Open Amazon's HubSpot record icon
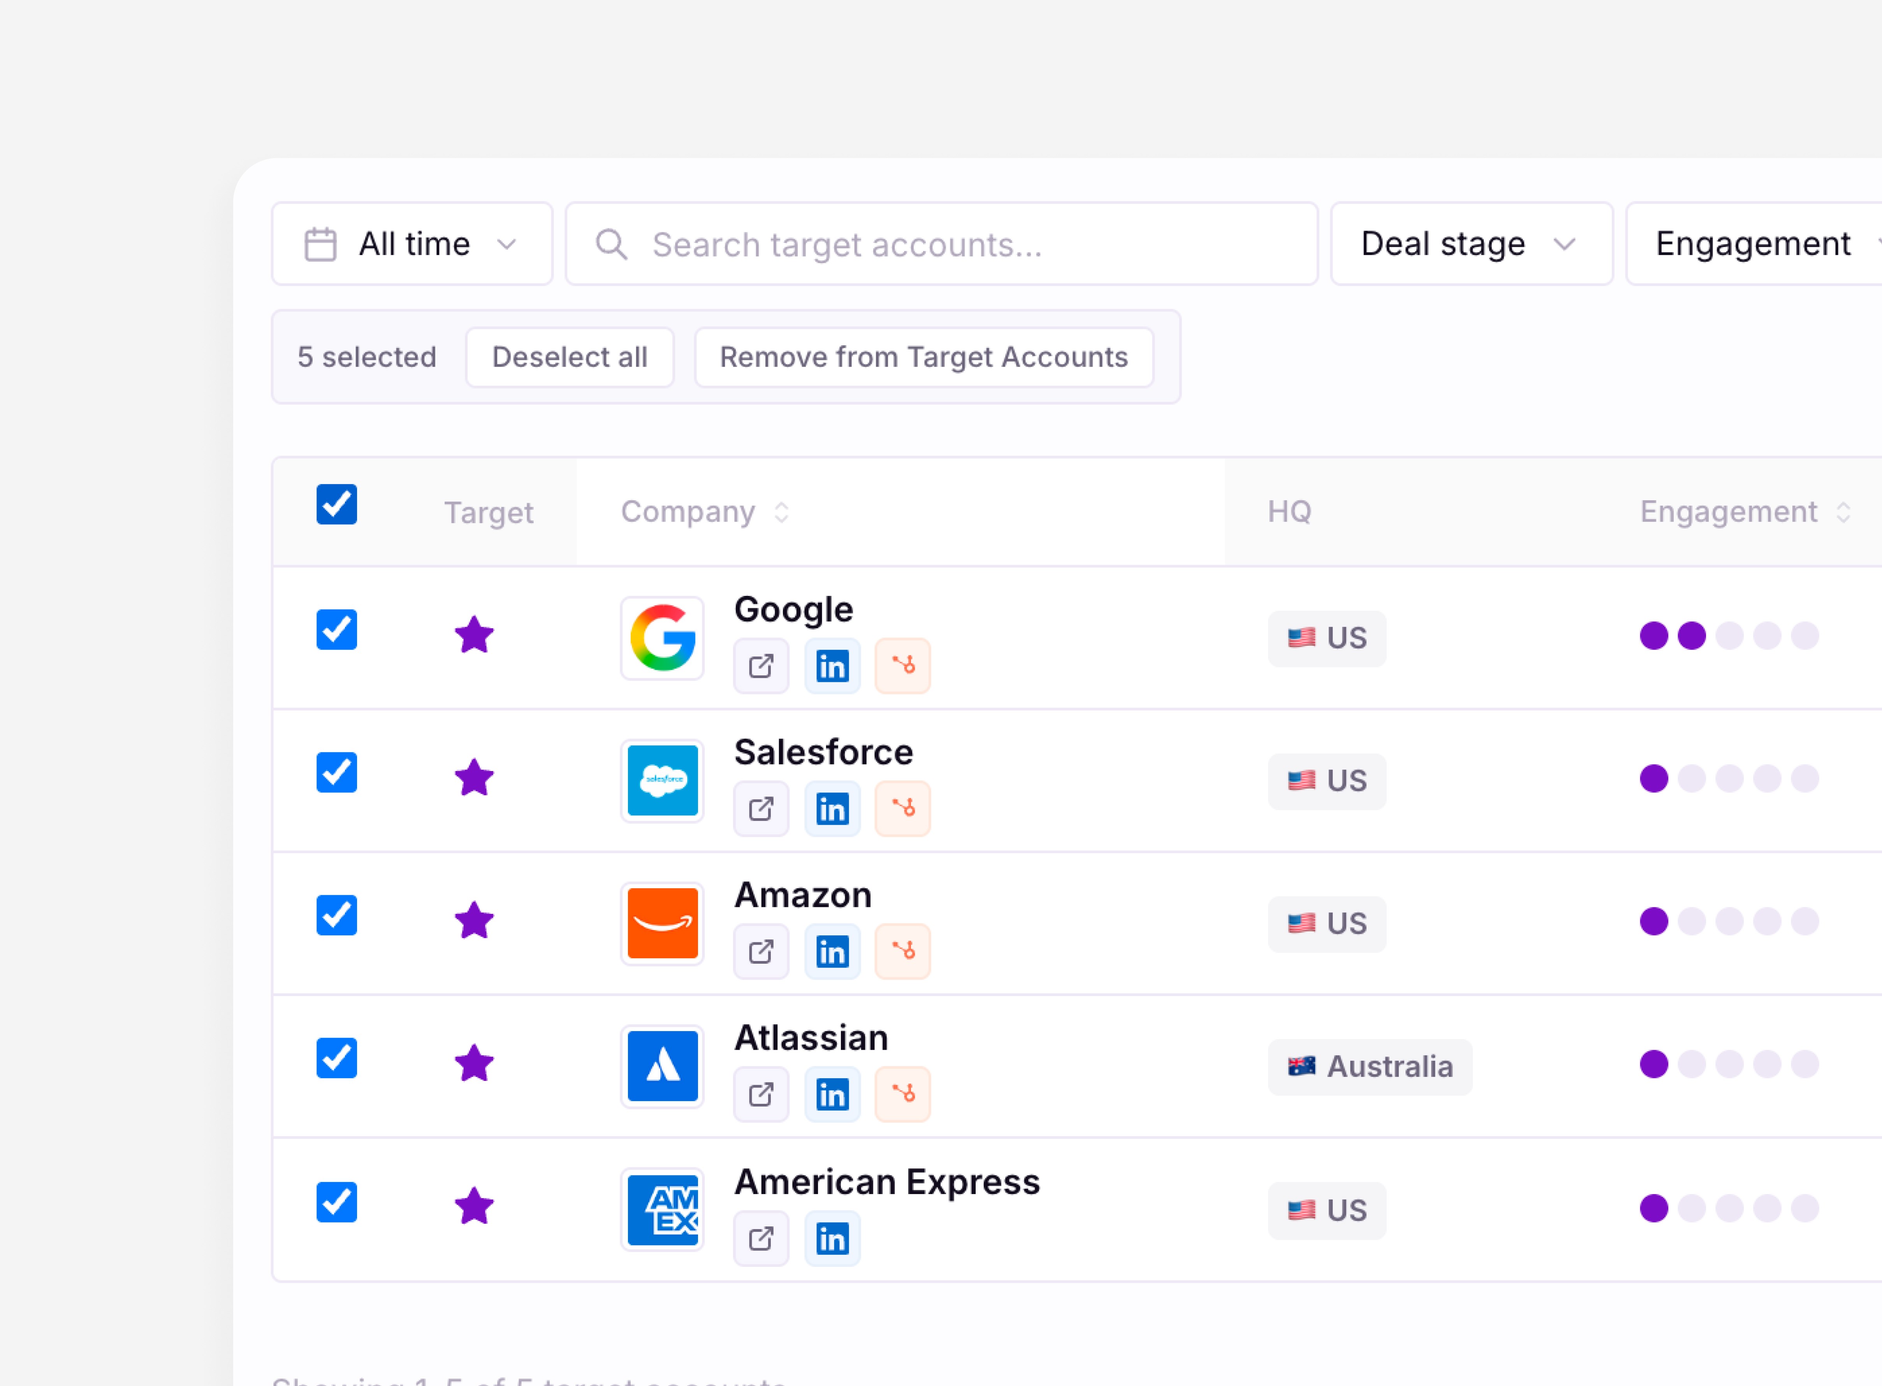Image resolution: width=1882 pixels, height=1386 pixels. pos(903,951)
